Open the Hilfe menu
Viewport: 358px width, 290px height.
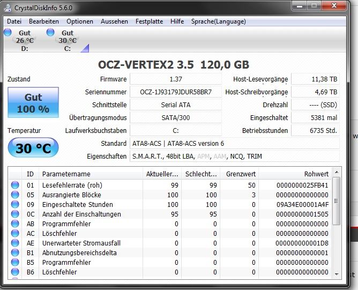click(x=177, y=21)
